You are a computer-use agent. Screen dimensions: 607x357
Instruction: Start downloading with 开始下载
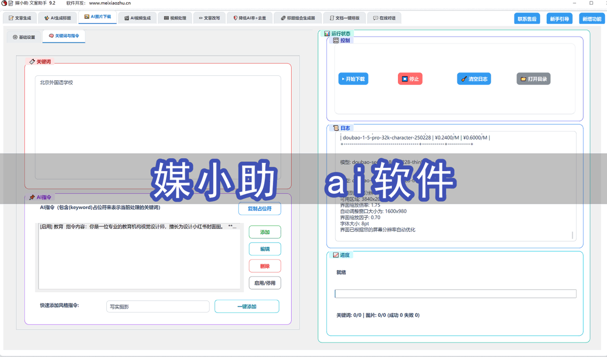pos(353,79)
